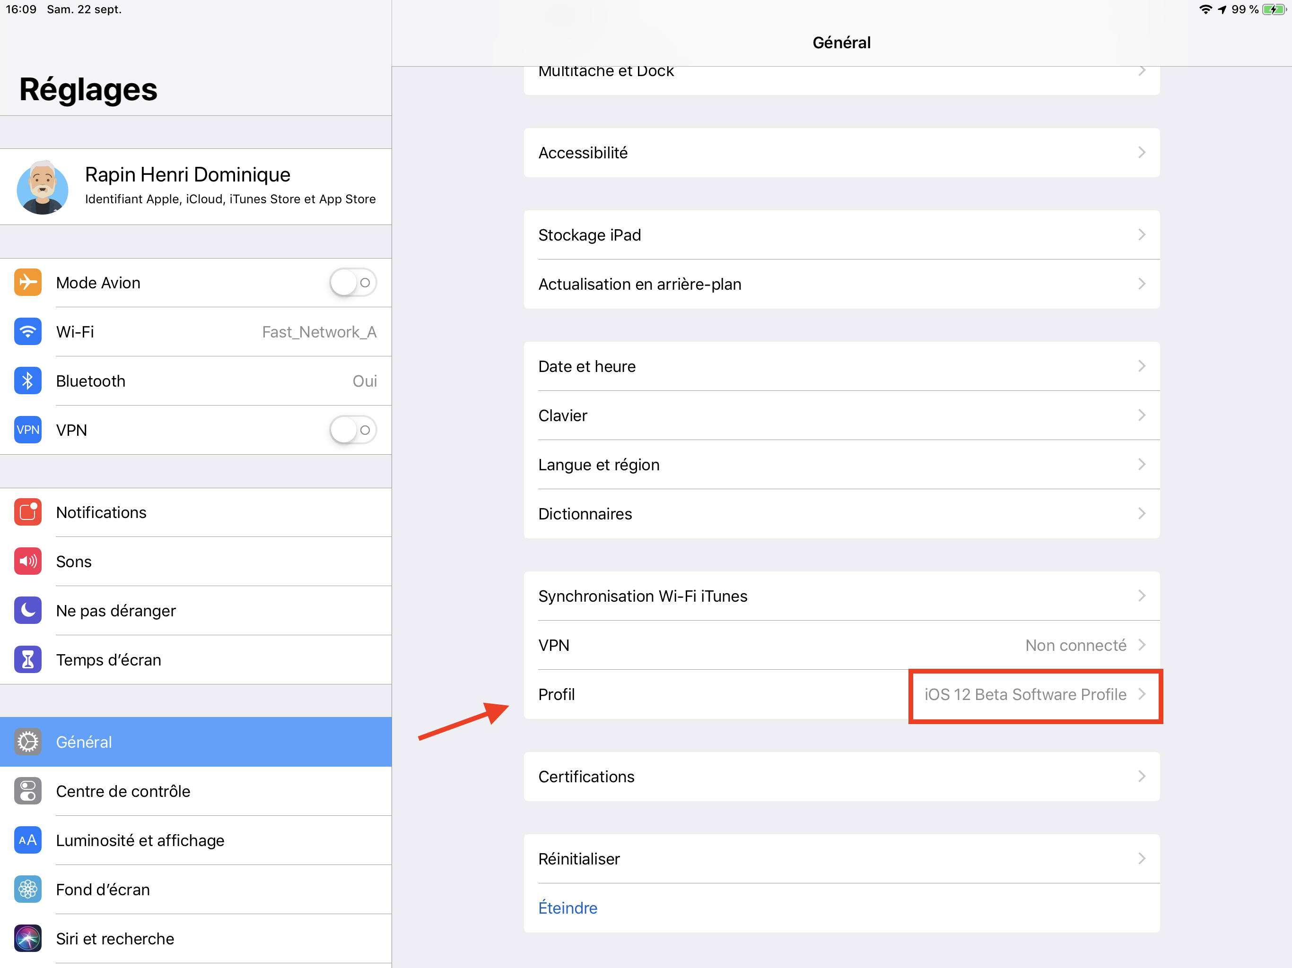This screenshot has height=968, width=1292.
Task: Tap the Centre de contrôle icon
Action: pos(27,790)
